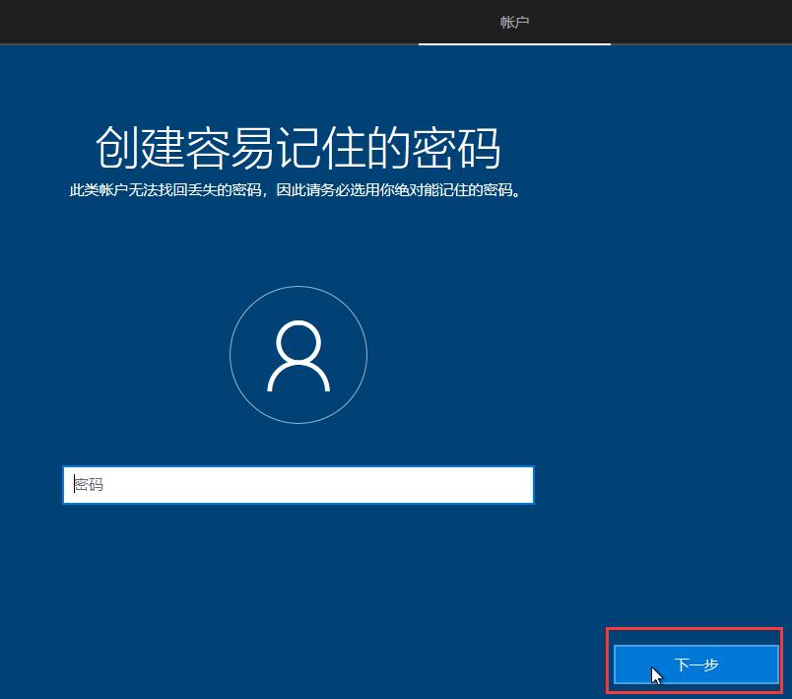792x699 pixels.
Task: Click the dark top bar header area
Action: 197,21
